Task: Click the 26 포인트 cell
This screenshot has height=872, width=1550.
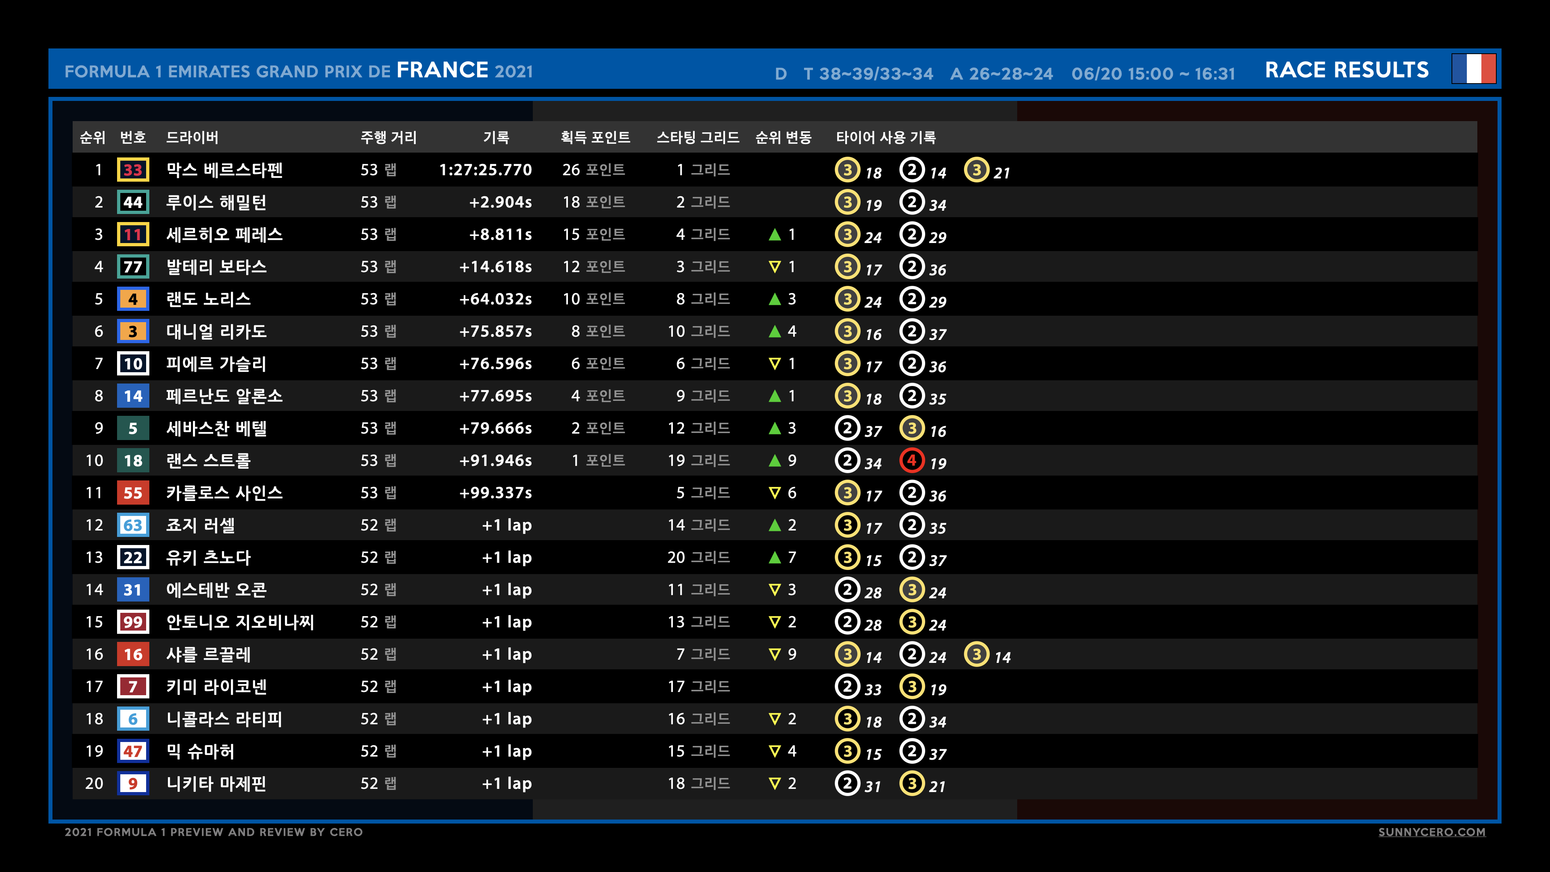Action: 593,170
